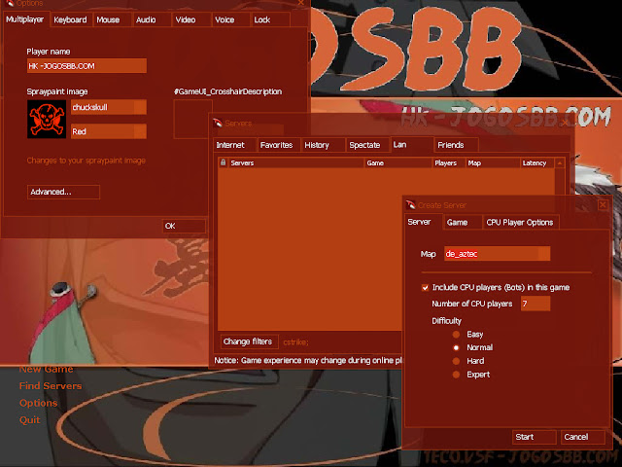Select the Video tab in Options

tap(191, 19)
